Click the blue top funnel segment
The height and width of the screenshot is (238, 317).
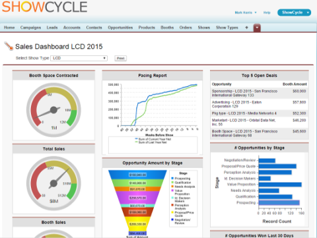pos(137,175)
